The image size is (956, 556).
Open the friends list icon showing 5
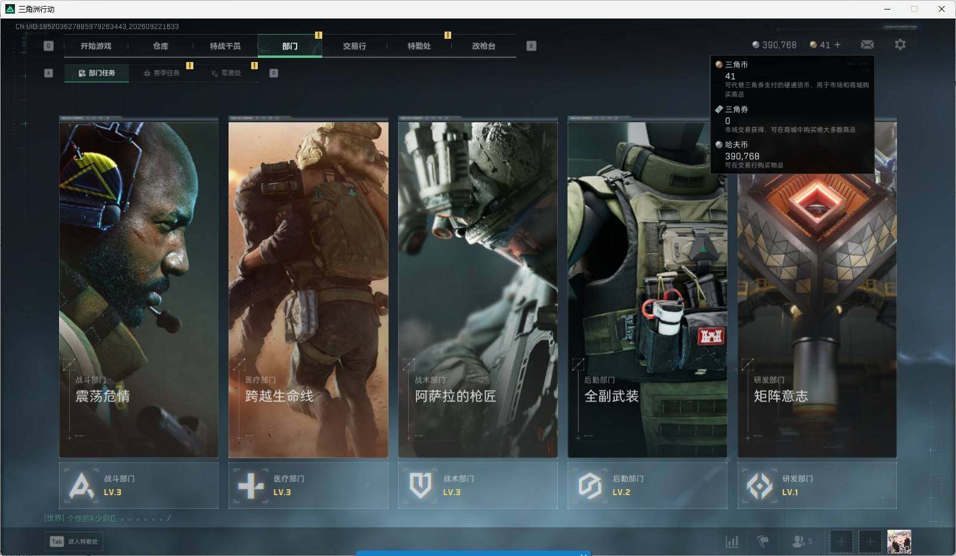[802, 541]
